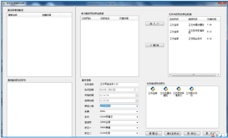Click the task list scrollbar right arrow

pyautogui.click(x=218, y=75)
